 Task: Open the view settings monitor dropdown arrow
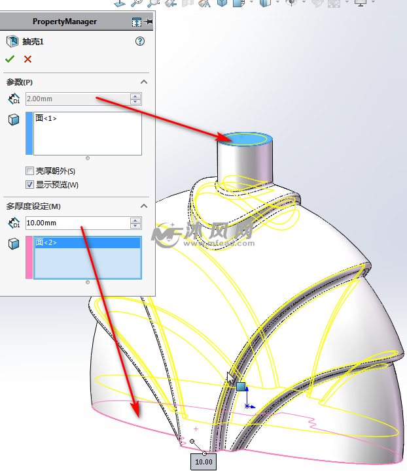click(373, 2)
